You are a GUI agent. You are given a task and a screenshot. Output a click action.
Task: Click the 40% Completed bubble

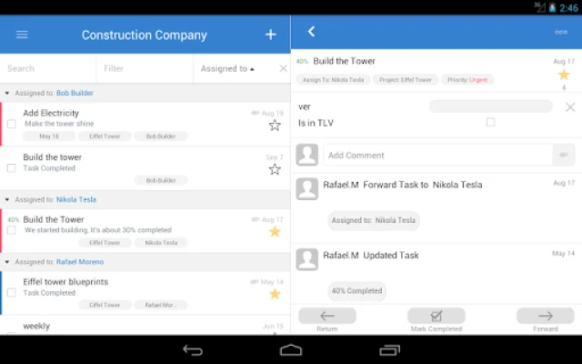(x=356, y=291)
